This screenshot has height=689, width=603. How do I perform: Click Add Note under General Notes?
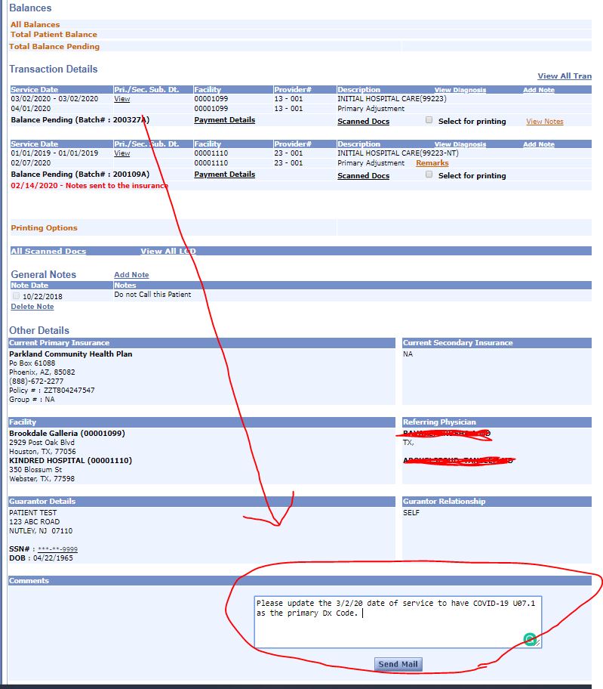[131, 275]
